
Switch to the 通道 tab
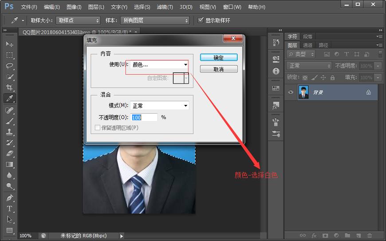[x=307, y=45]
